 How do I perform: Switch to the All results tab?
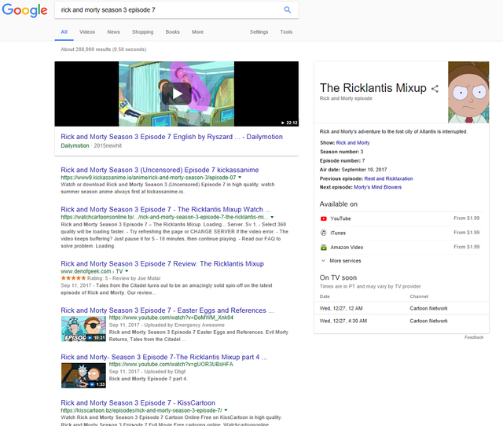coord(64,31)
